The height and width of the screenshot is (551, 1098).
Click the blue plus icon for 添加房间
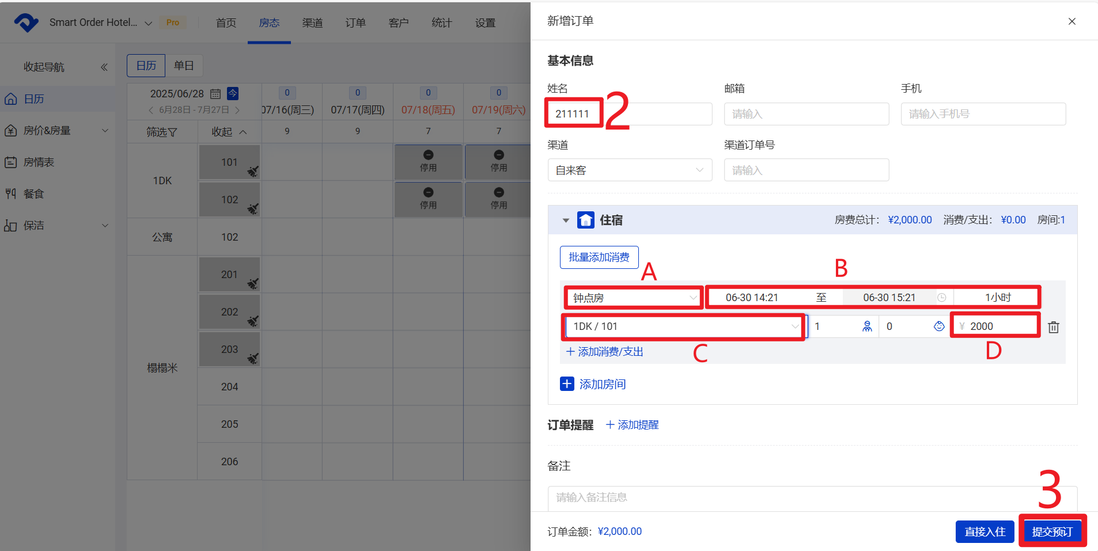567,384
